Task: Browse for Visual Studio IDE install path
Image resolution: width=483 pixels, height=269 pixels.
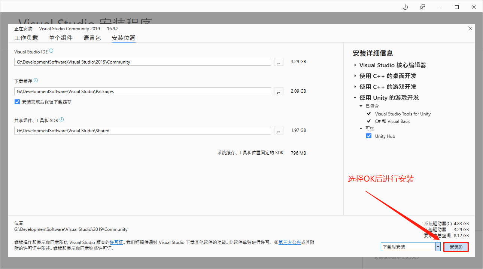Action: coord(279,62)
